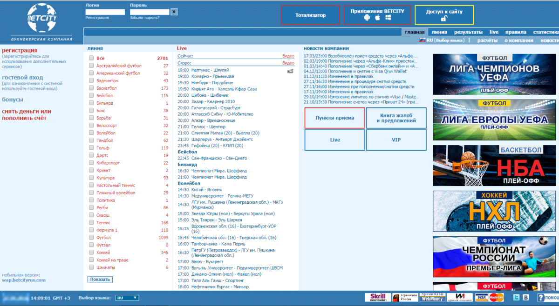Click Видео link next to Сейчас
Image resolution: width=559 pixels, height=306 pixels.
pyautogui.click(x=288, y=56)
